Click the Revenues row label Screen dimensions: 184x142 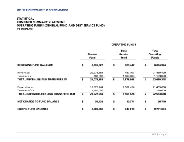(x=23, y=73)
